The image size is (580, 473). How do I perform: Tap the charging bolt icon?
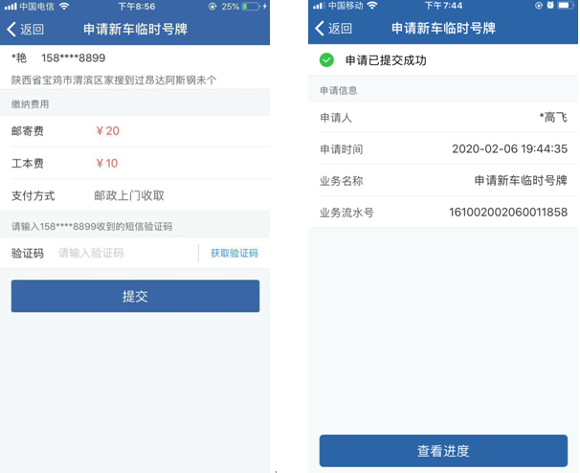(264, 7)
